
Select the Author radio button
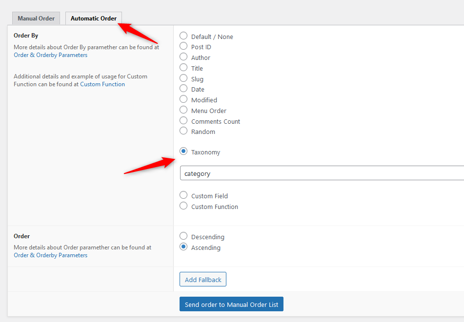click(183, 57)
